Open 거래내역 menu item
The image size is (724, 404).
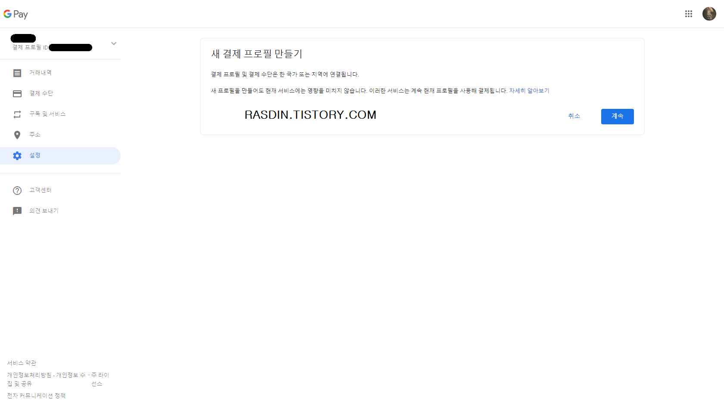click(x=60, y=73)
